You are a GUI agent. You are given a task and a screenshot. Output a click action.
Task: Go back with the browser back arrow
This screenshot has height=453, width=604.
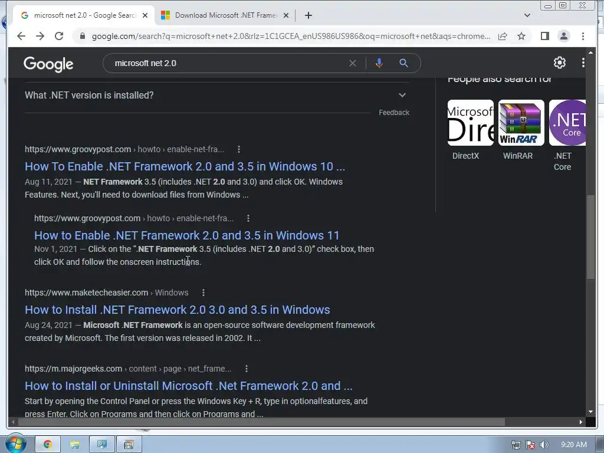coord(21,36)
